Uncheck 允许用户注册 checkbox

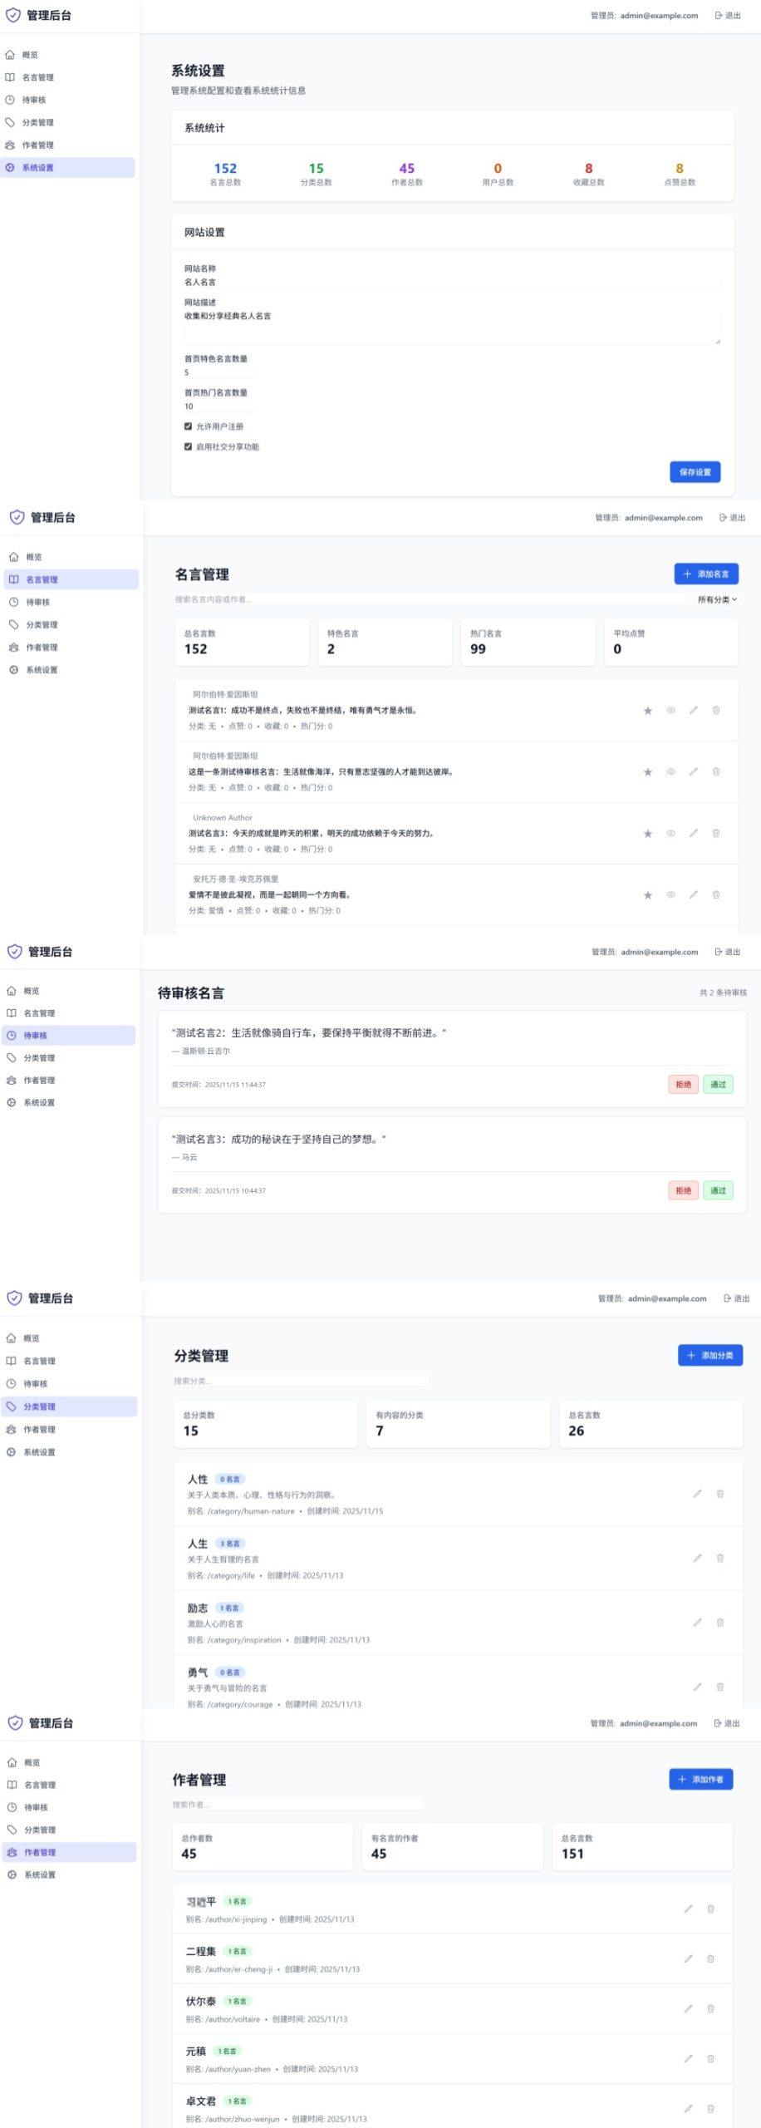coord(188,426)
